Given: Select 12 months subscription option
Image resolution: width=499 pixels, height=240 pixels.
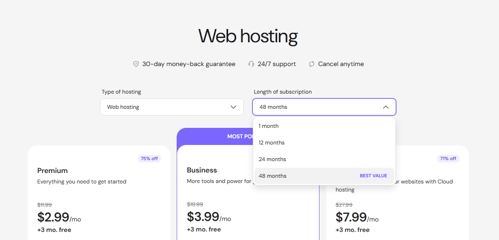Looking at the screenshot, I should click(324, 143).
